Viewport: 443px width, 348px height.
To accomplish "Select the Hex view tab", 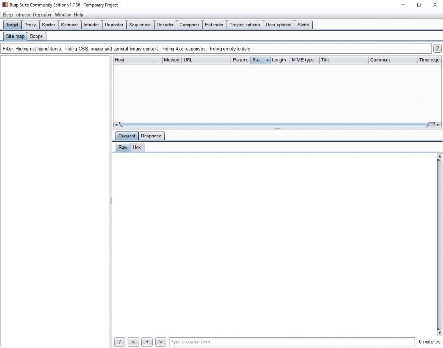I will (137, 147).
